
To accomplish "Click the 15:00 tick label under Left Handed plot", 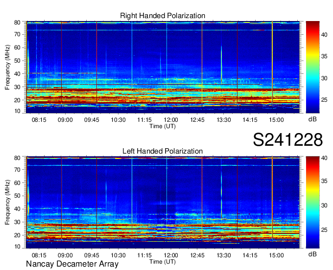I will [x=276, y=255].
